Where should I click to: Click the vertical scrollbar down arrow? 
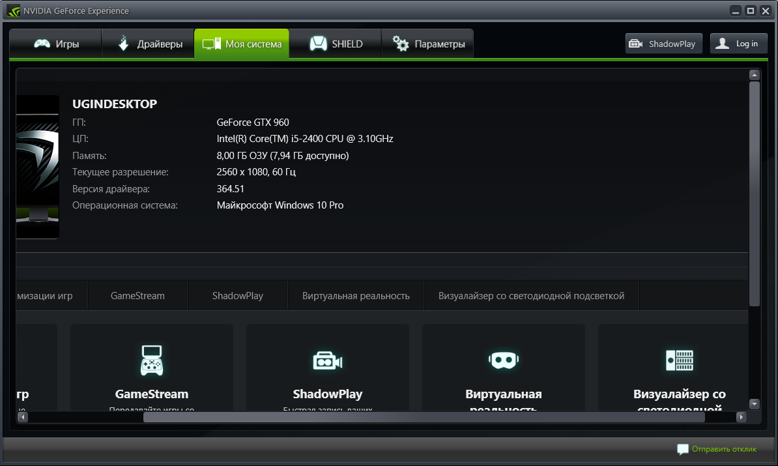754,404
